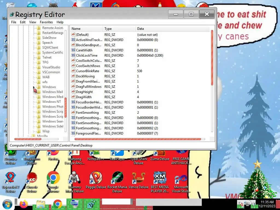Open the Microsoft Visual Studio desktop shortcut
This screenshot has width=280, height=210.
(x=181, y=182)
